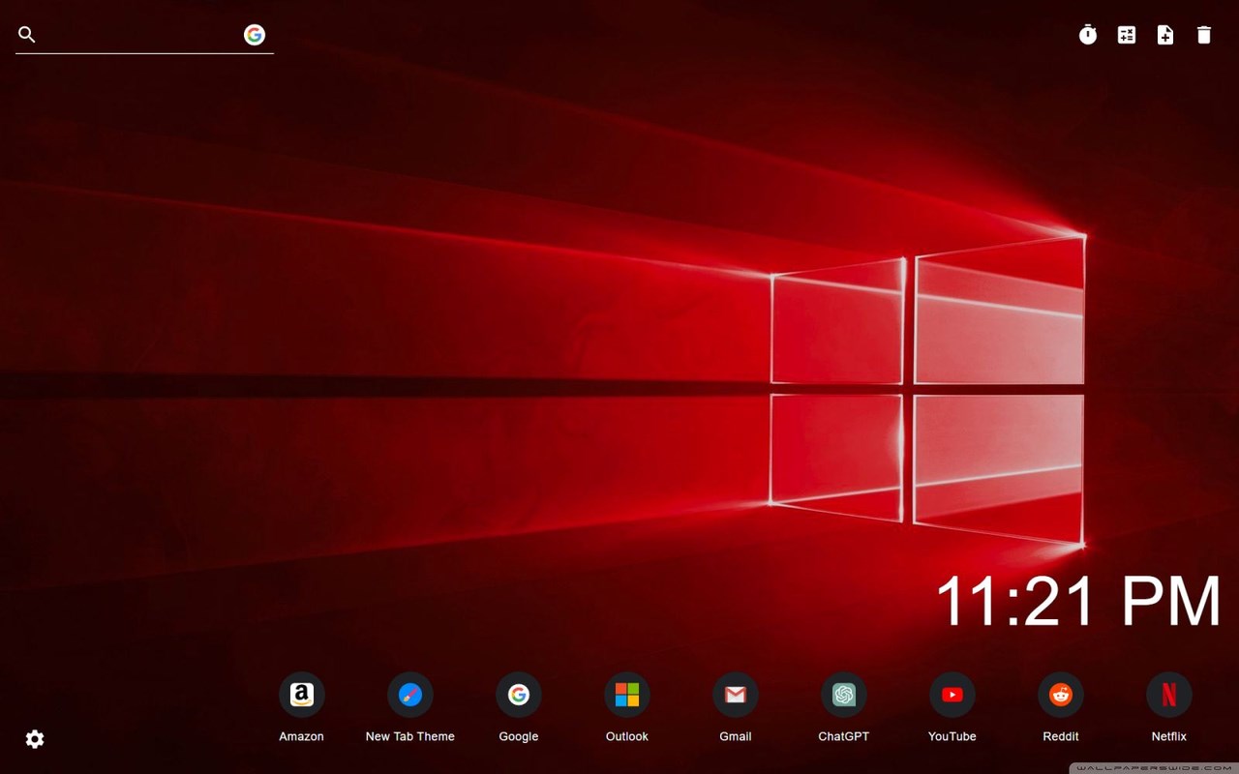Open the Amazon shortcut icon
The image size is (1239, 774).
click(x=302, y=695)
